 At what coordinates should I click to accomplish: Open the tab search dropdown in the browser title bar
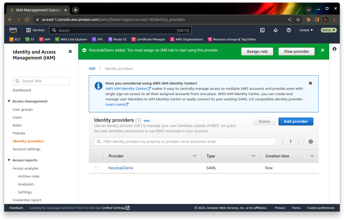(x=308, y=10)
